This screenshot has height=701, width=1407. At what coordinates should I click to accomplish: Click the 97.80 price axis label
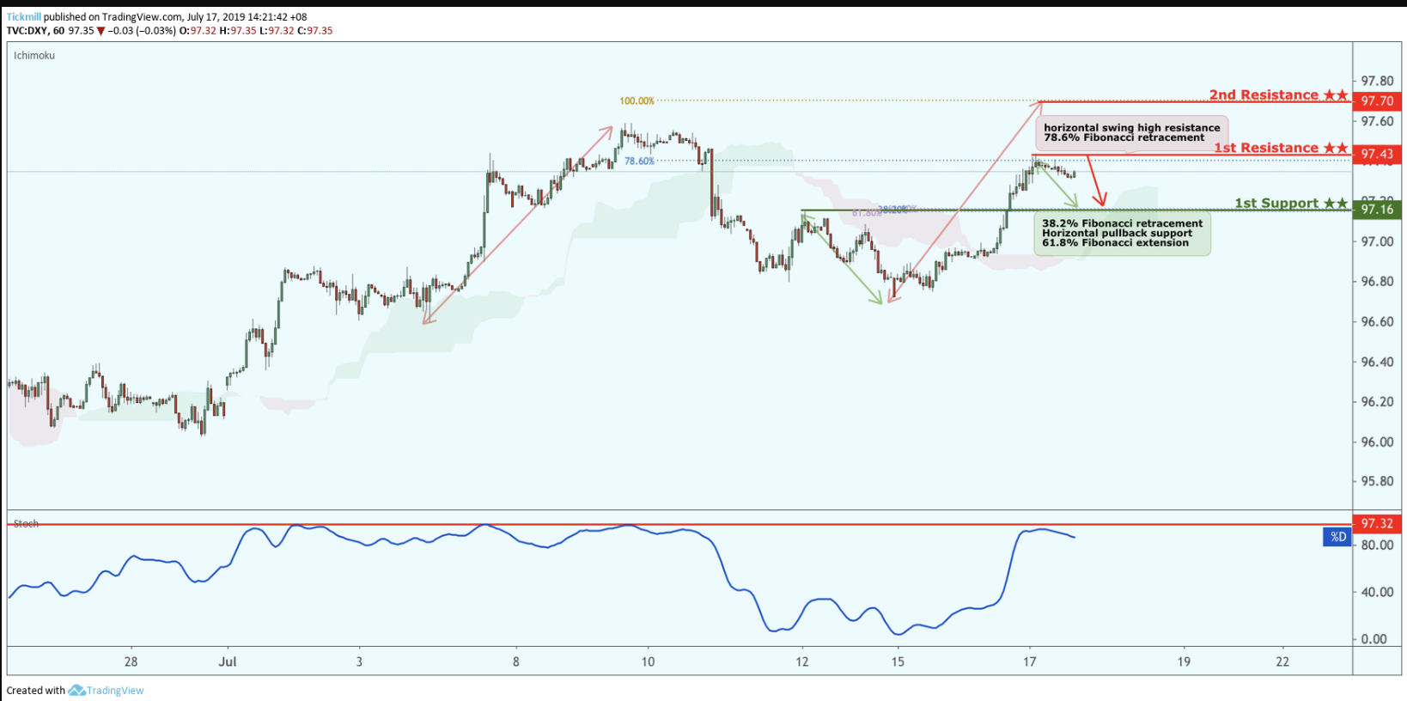[1377, 81]
